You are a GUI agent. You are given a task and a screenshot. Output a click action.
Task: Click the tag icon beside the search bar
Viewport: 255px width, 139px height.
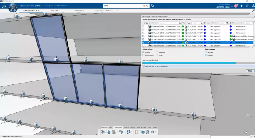click(153, 6)
